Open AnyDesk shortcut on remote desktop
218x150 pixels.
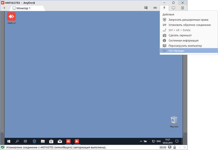[11, 17]
